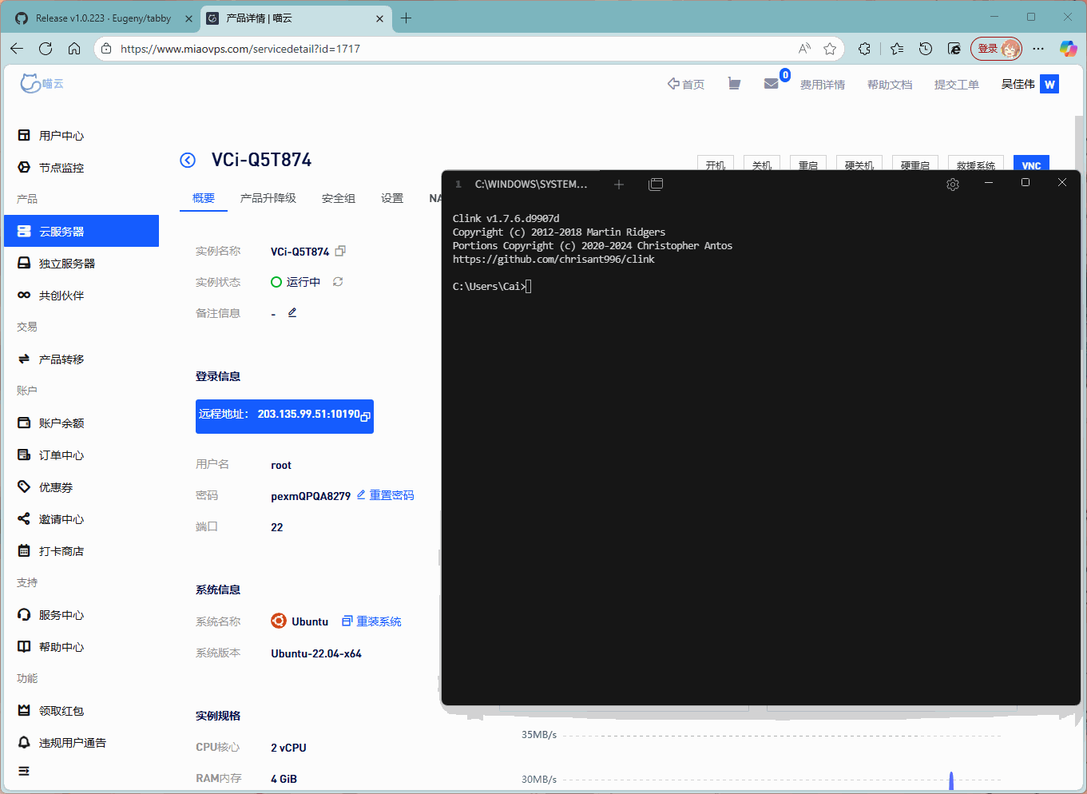1087x794 pixels.
Task: Open a new browser tab
Action: [406, 18]
